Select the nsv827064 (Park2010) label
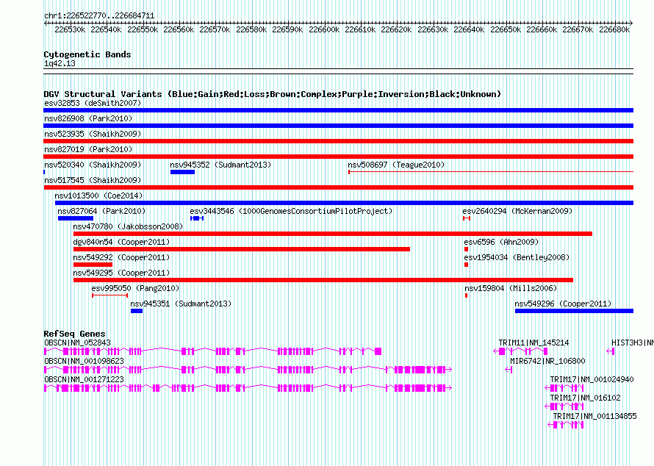Image resolution: width=654 pixels, height=466 pixels. click(x=101, y=211)
